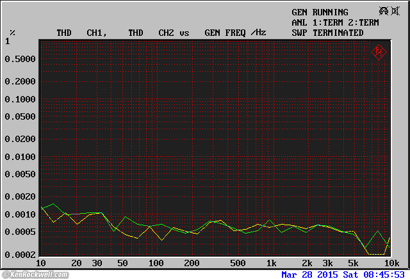
Task: Select the ANL 1:TERM 2:TERM status
Action: (334, 22)
